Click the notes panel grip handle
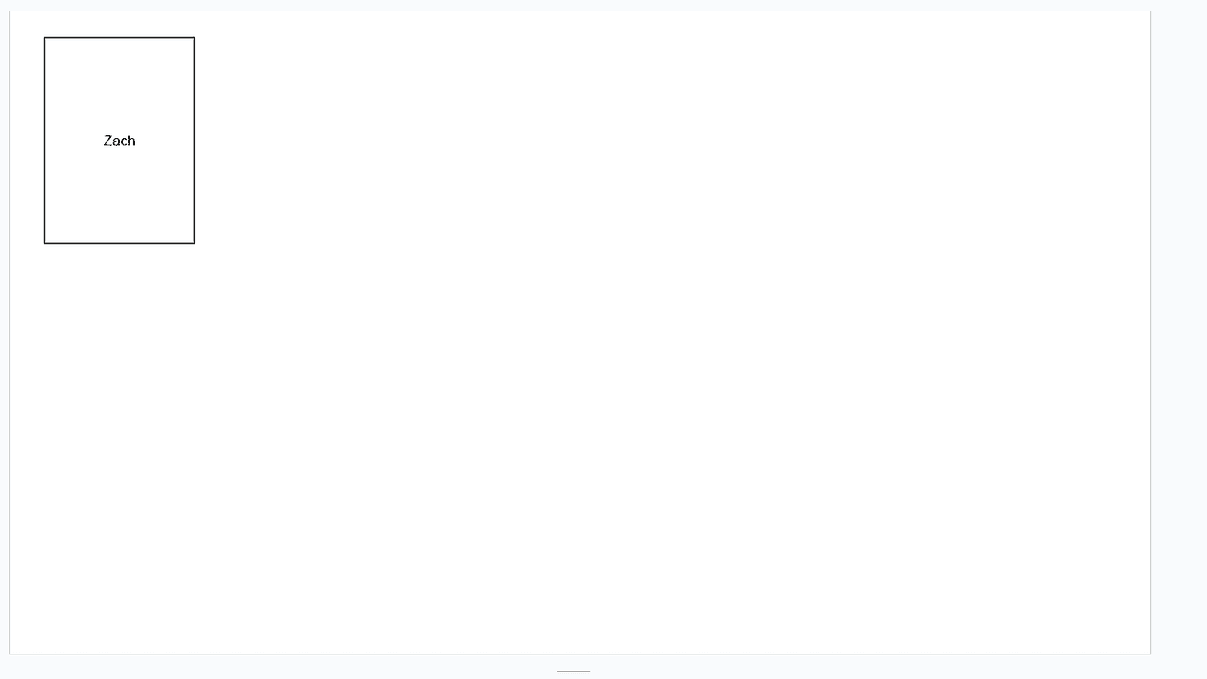Viewport: 1207px width, 679px height. click(573, 671)
